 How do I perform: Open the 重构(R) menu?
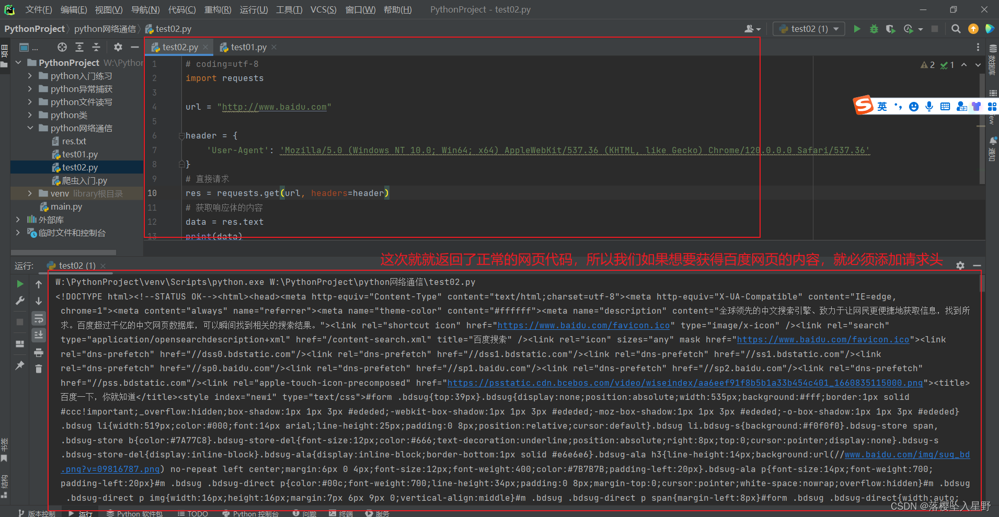click(217, 9)
